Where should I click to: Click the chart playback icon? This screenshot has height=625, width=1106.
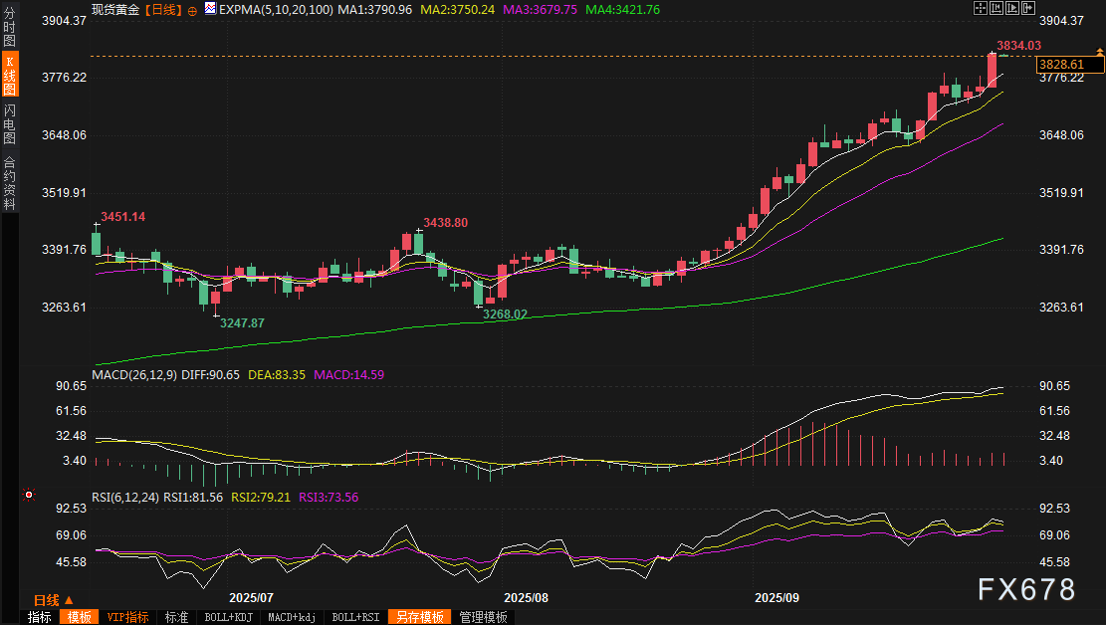pyautogui.click(x=1012, y=8)
